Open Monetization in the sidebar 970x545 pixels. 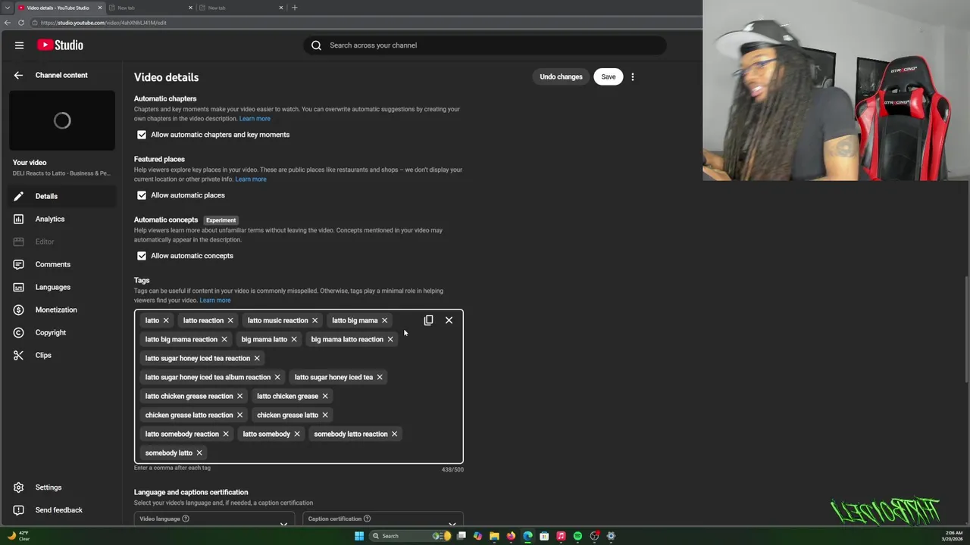click(56, 310)
